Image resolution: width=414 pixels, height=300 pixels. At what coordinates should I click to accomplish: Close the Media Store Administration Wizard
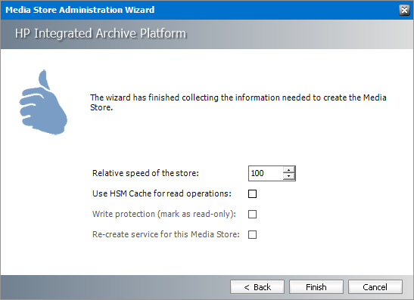[x=404, y=10]
